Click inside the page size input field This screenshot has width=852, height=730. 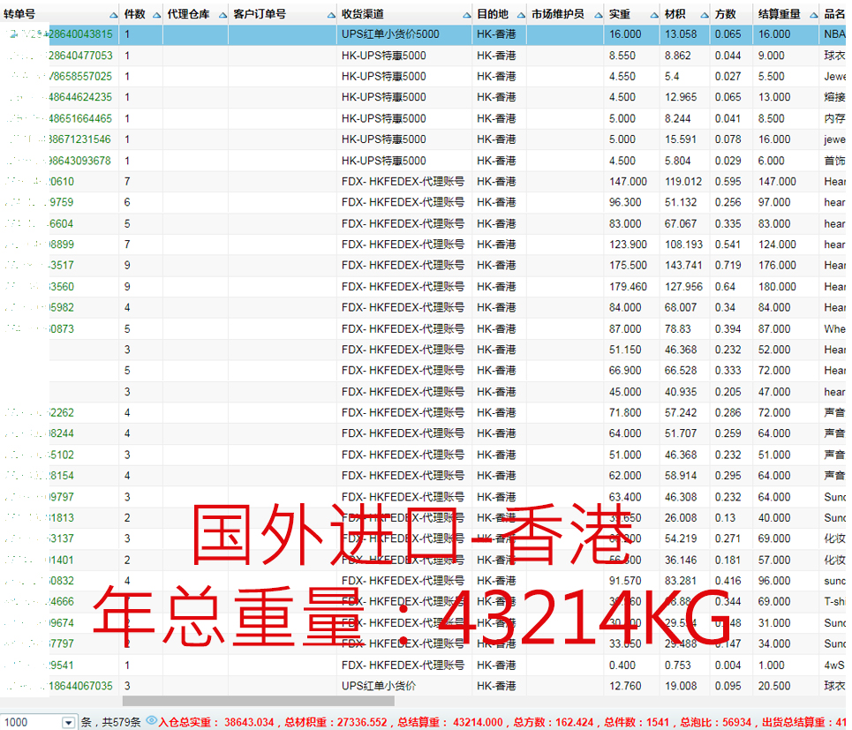31,720
